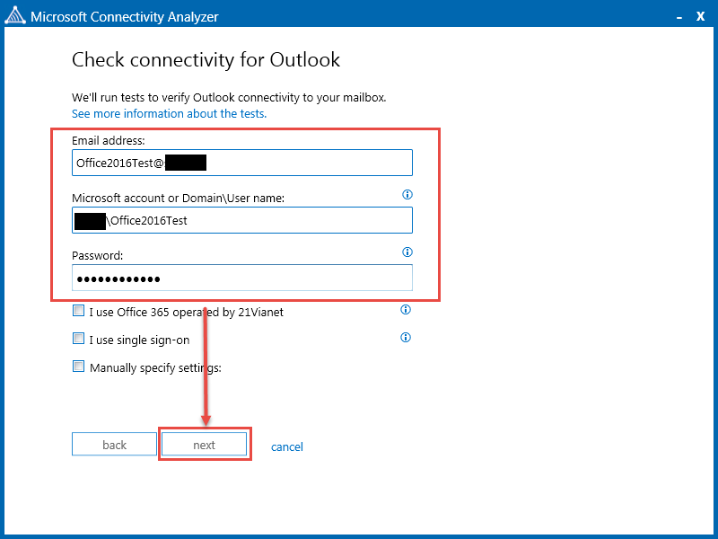Image resolution: width=718 pixels, height=539 pixels.
Task: Open info icon beside Password label
Action: (407, 252)
